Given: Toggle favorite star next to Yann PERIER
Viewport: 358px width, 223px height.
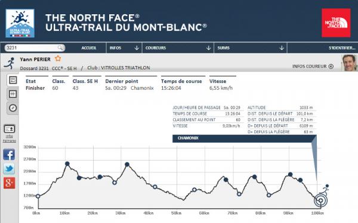Looking at the screenshot, I should coord(58,59).
